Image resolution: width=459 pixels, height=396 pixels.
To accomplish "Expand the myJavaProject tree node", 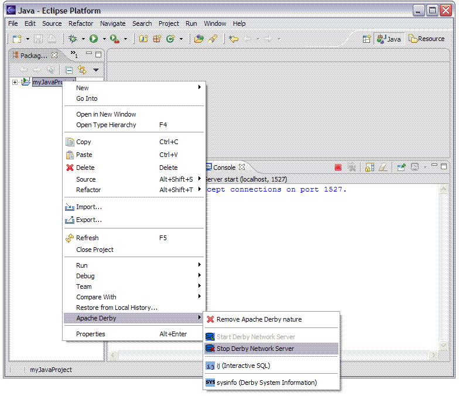I will point(15,82).
